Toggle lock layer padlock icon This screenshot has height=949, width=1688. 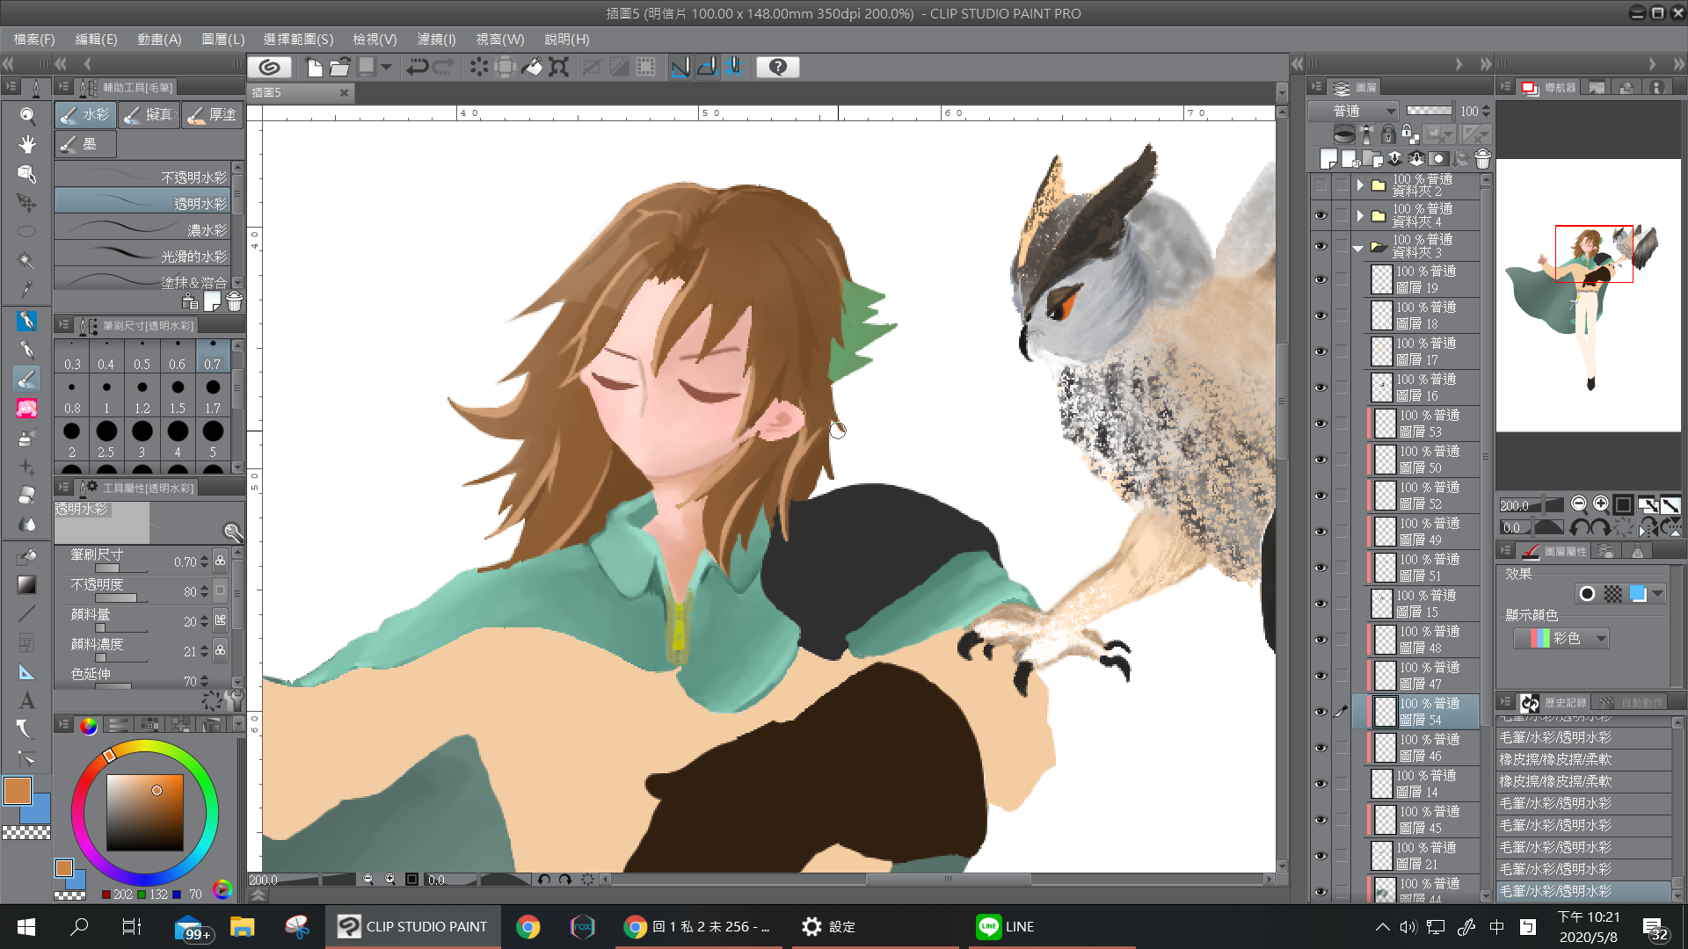coord(1388,134)
